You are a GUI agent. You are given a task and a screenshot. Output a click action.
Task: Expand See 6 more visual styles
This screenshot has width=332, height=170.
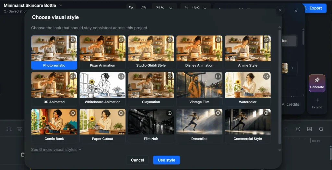point(56,150)
